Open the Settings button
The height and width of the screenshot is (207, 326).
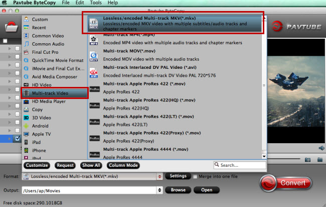pyautogui.click(x=178, y=176)
